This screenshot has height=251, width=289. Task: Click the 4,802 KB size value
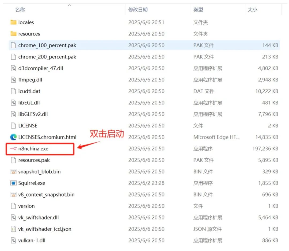point(268,68)
